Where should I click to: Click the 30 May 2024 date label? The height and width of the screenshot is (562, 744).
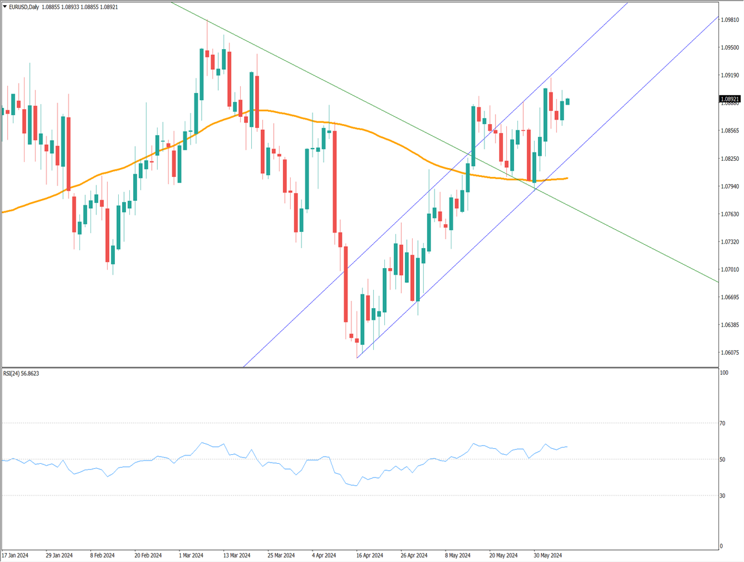point(548,556)
